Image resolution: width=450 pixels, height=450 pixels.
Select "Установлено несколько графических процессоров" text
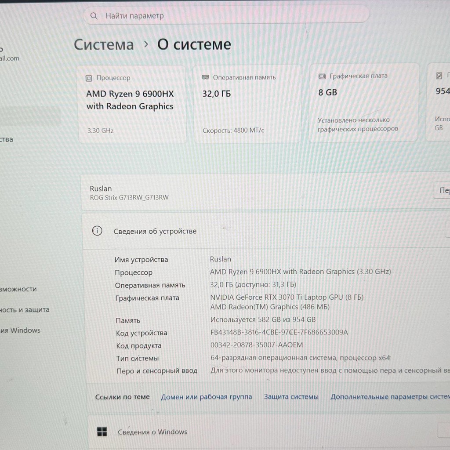click(358, 124)
